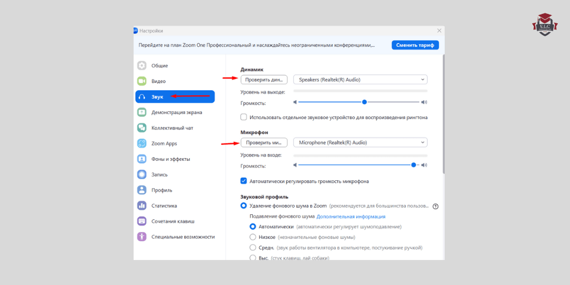Click the Подавление фонового шума label
The image size is (570, 285).
pos(282,217)
